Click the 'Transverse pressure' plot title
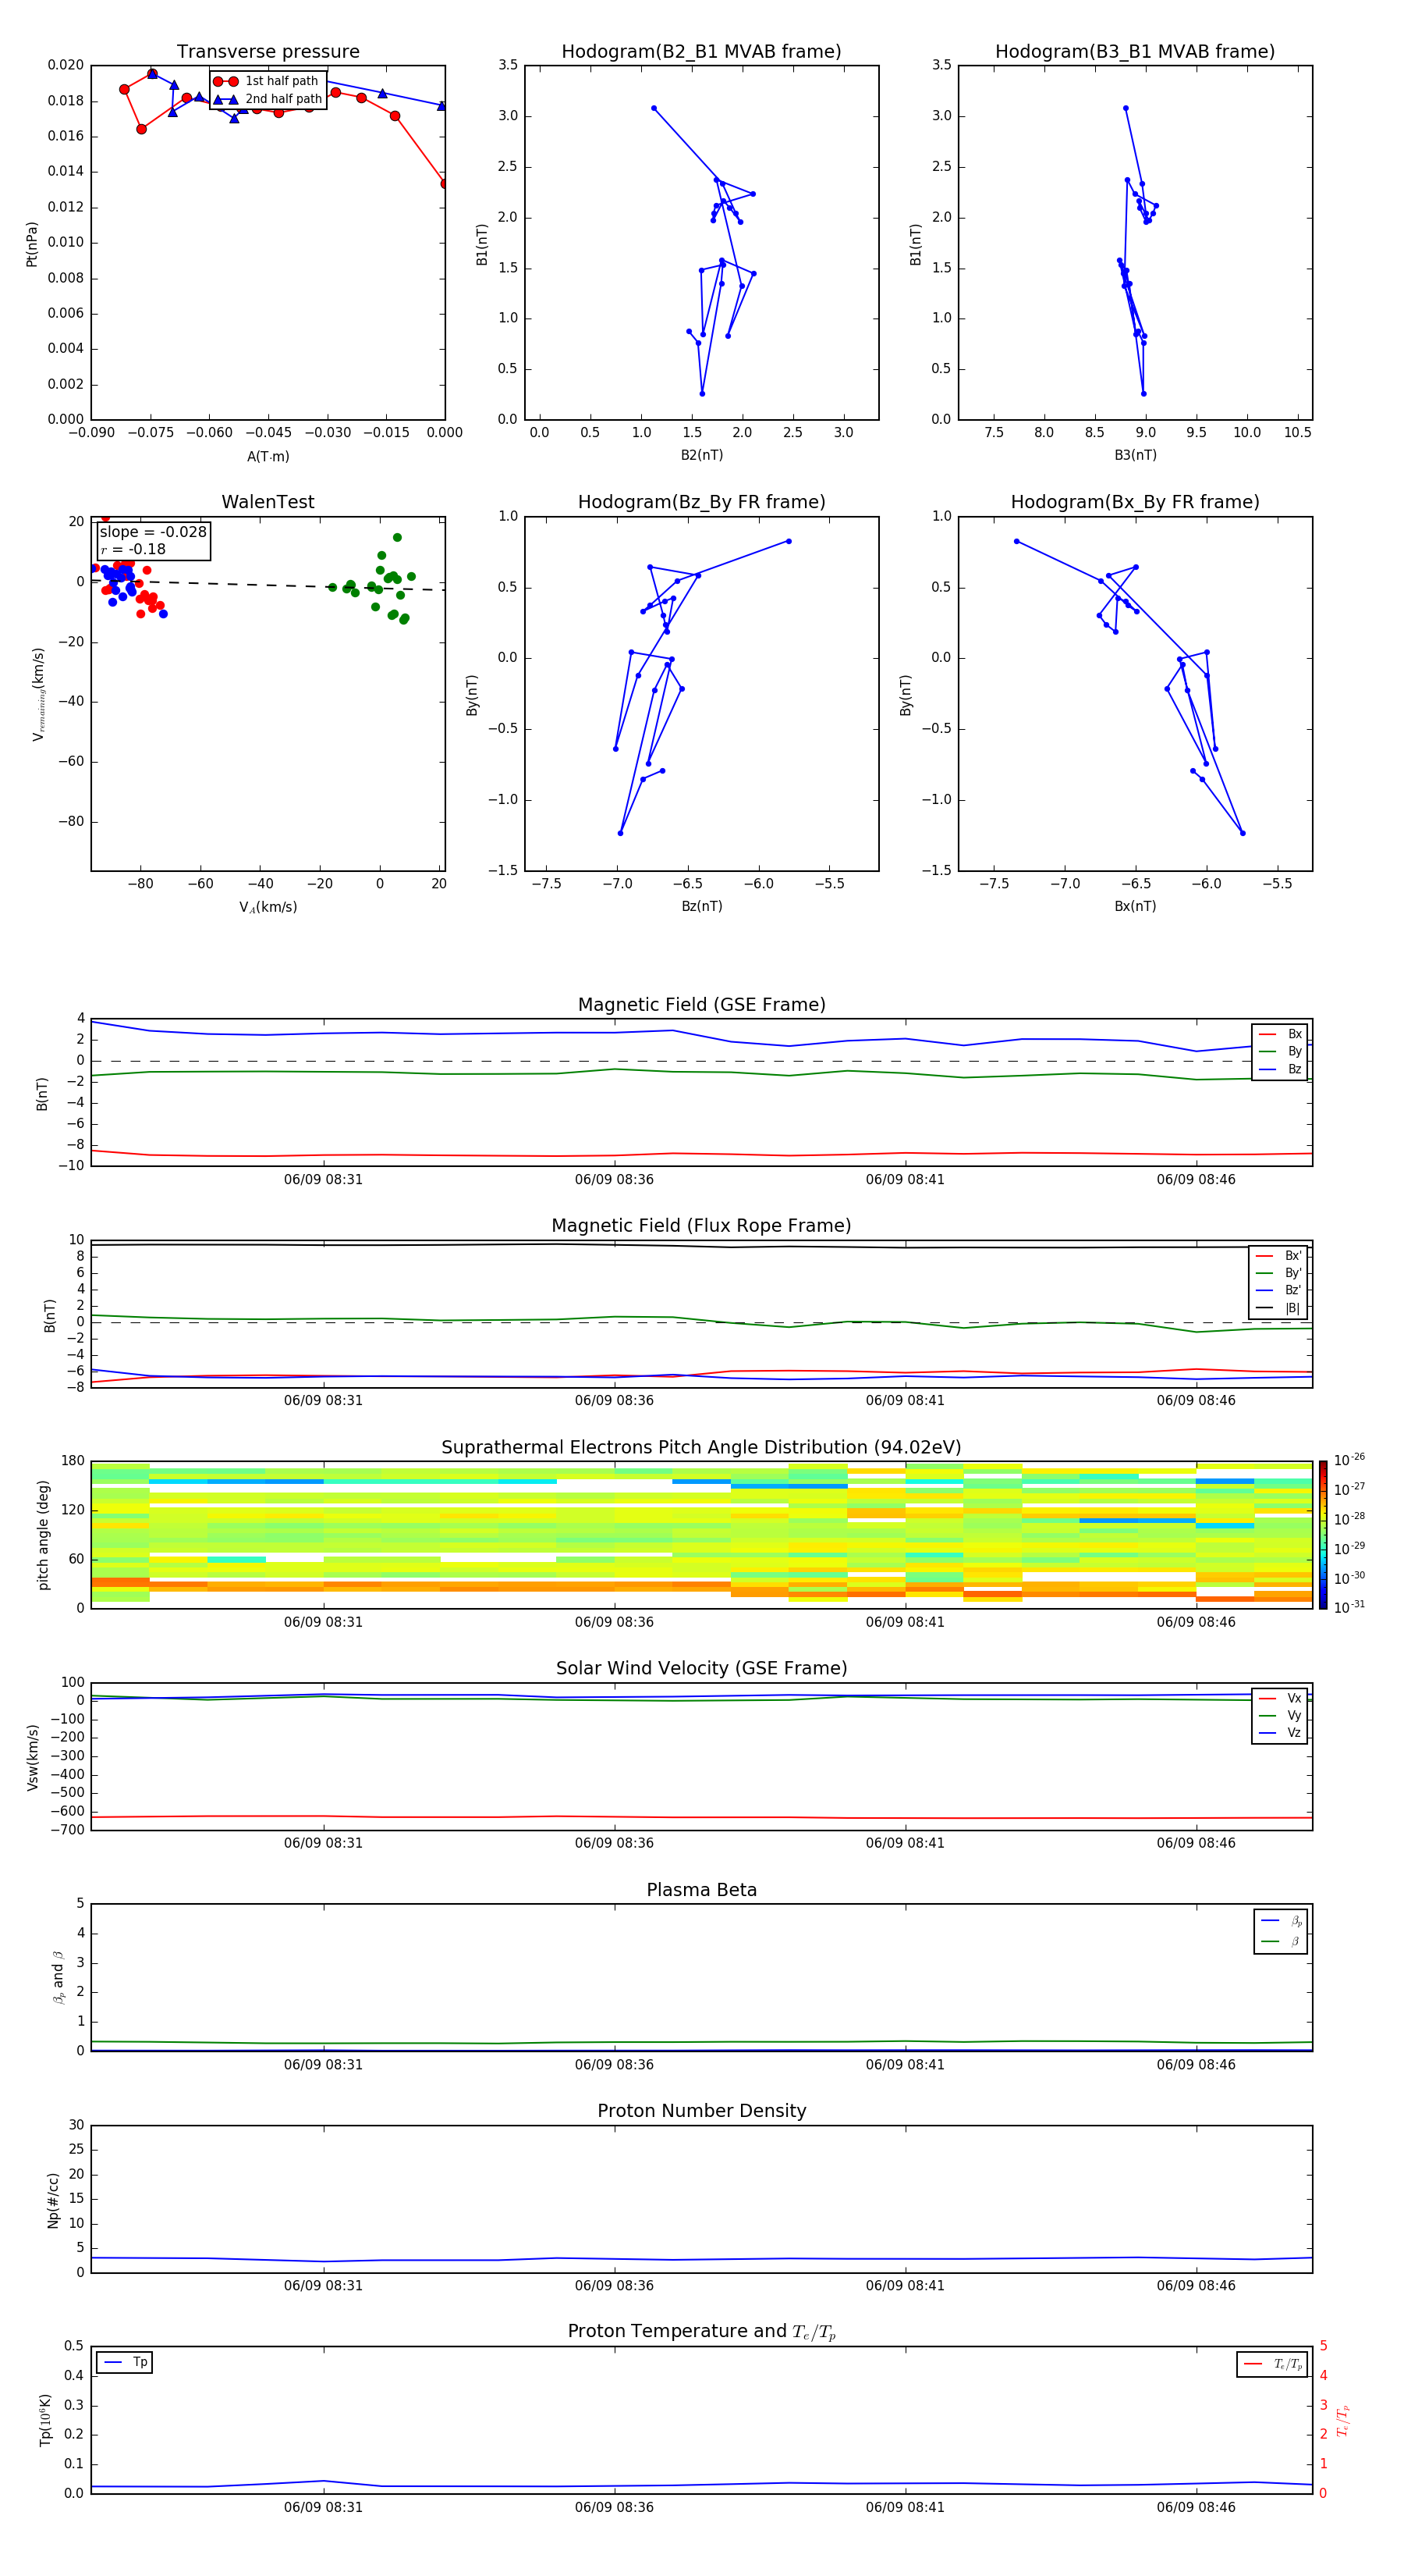The image size is (1404, 2576). 268,52
